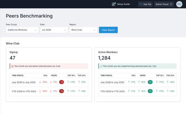Click the Peers Benchmarking page title

(x=29, y=16)
